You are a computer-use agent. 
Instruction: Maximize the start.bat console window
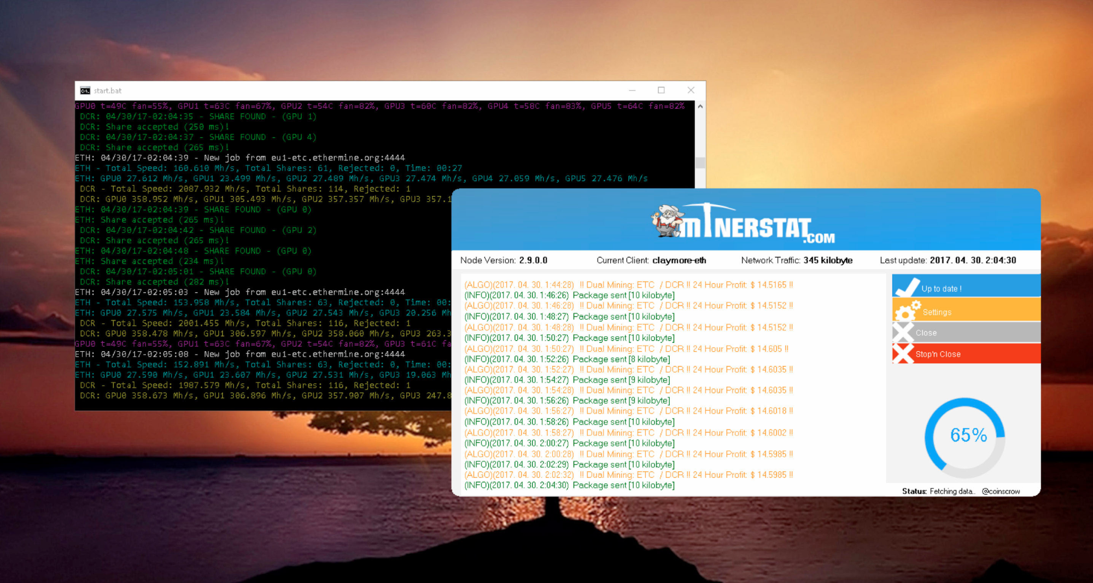tap(661, 90)
